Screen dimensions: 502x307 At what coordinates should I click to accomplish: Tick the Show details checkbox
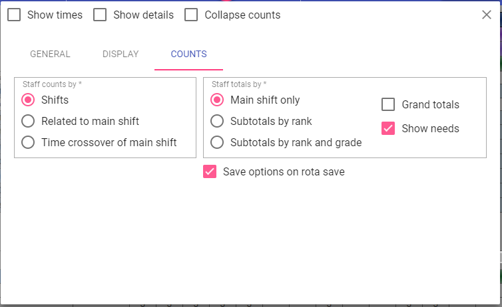click(100, 15)
